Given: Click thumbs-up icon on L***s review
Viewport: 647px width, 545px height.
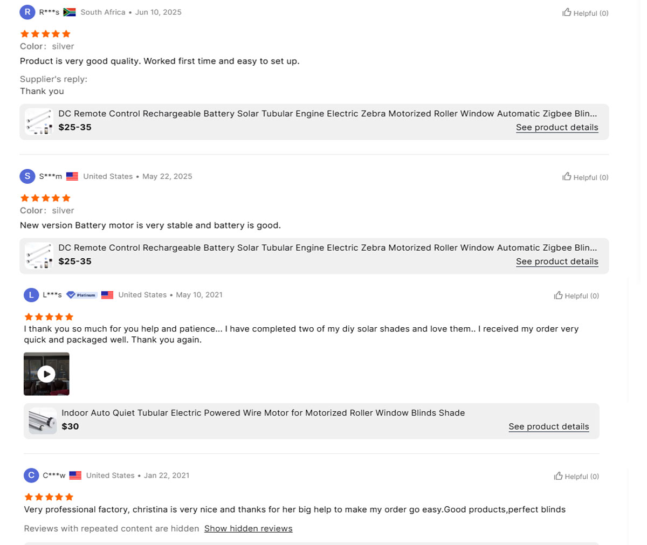Looking at the screenshot, I should pyautogui.click(x=559, y=295).
